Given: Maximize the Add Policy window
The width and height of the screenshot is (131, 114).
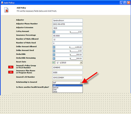Looking at the screenshot, I should click(x=125, y=3).
